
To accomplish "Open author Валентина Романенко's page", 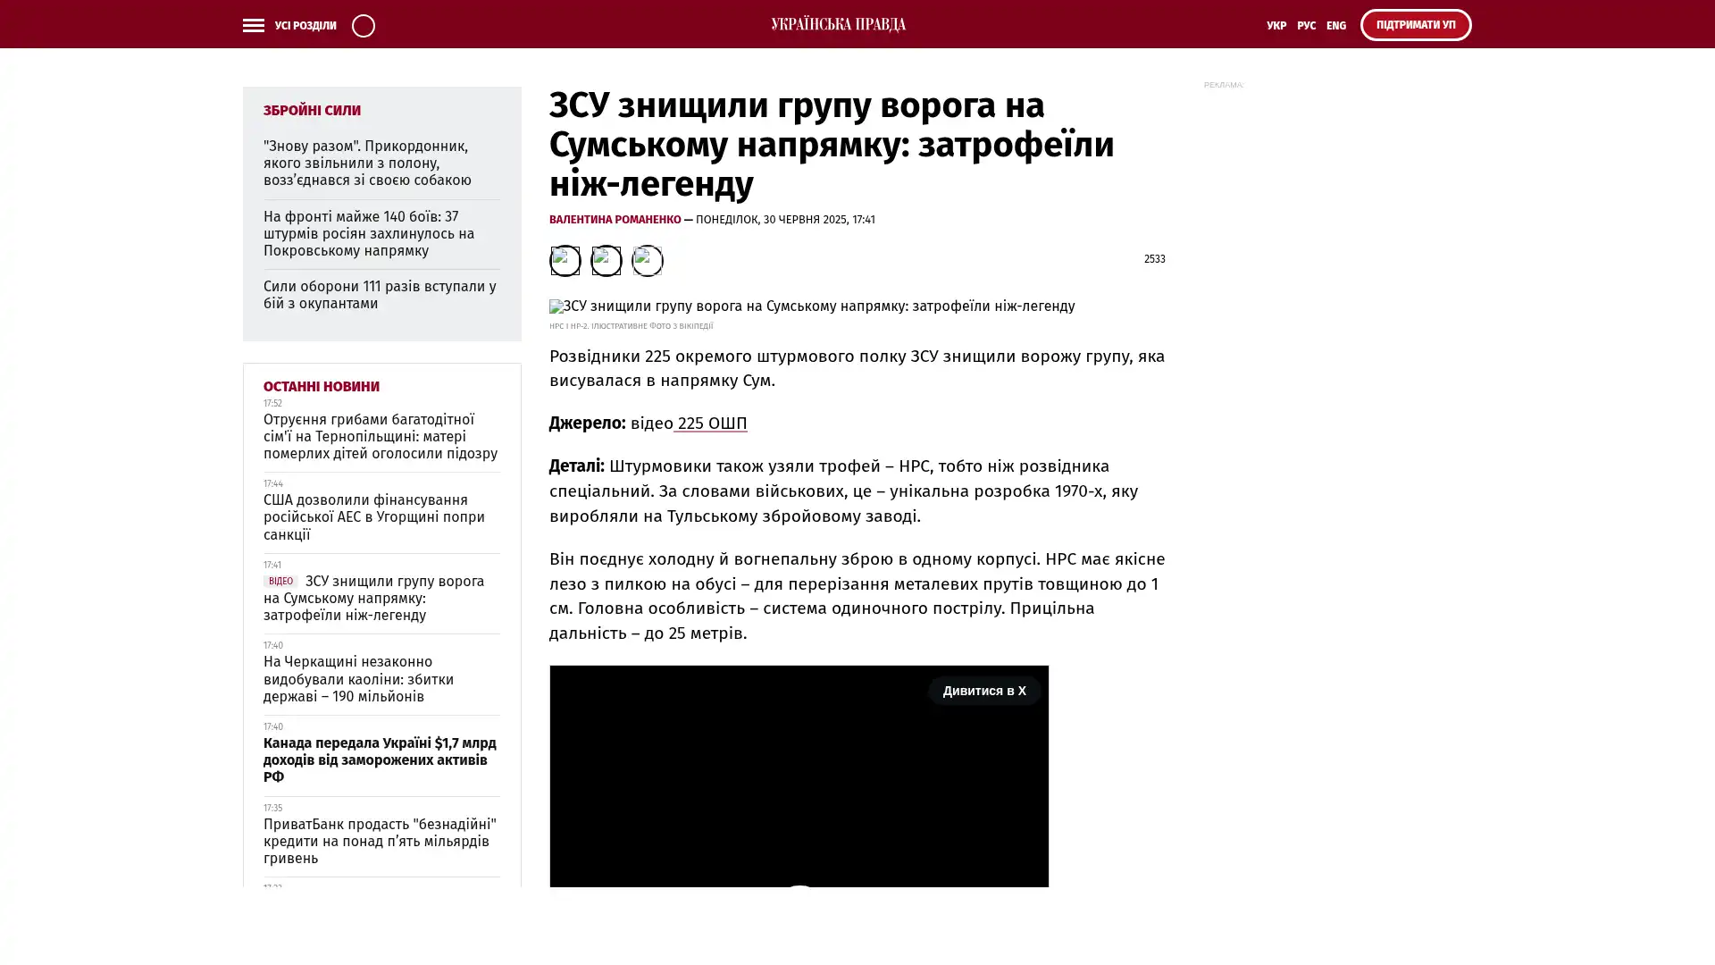I will [x=615, y=220].
